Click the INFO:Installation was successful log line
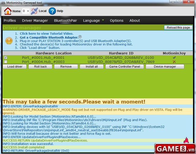 coord(28,144)
